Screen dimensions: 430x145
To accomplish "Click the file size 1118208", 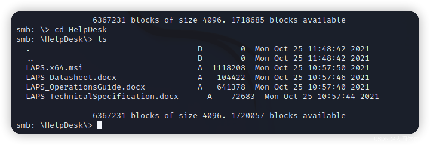I will click(229, 68).
